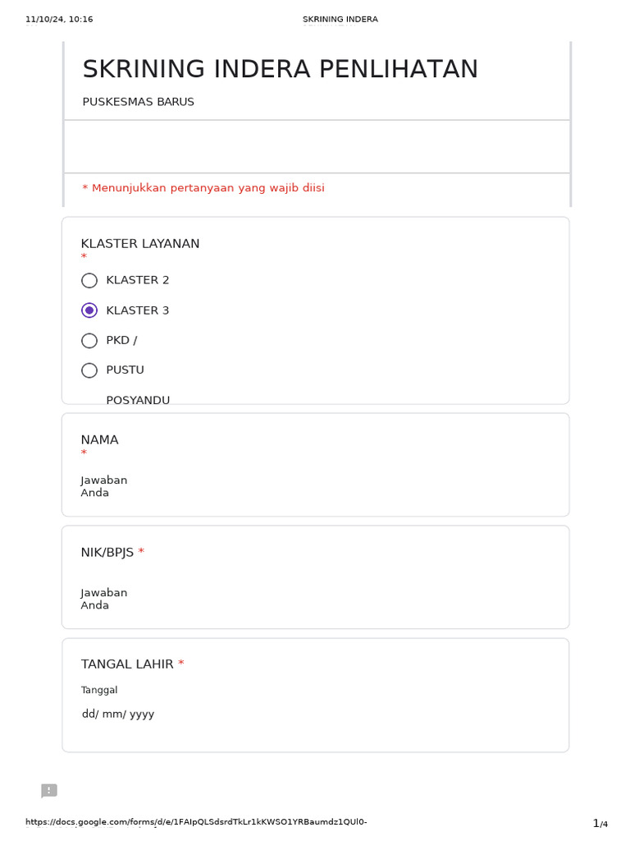630x841 pixels.
Task: Click the report problem feedback icon
Action: pos(49,791)
